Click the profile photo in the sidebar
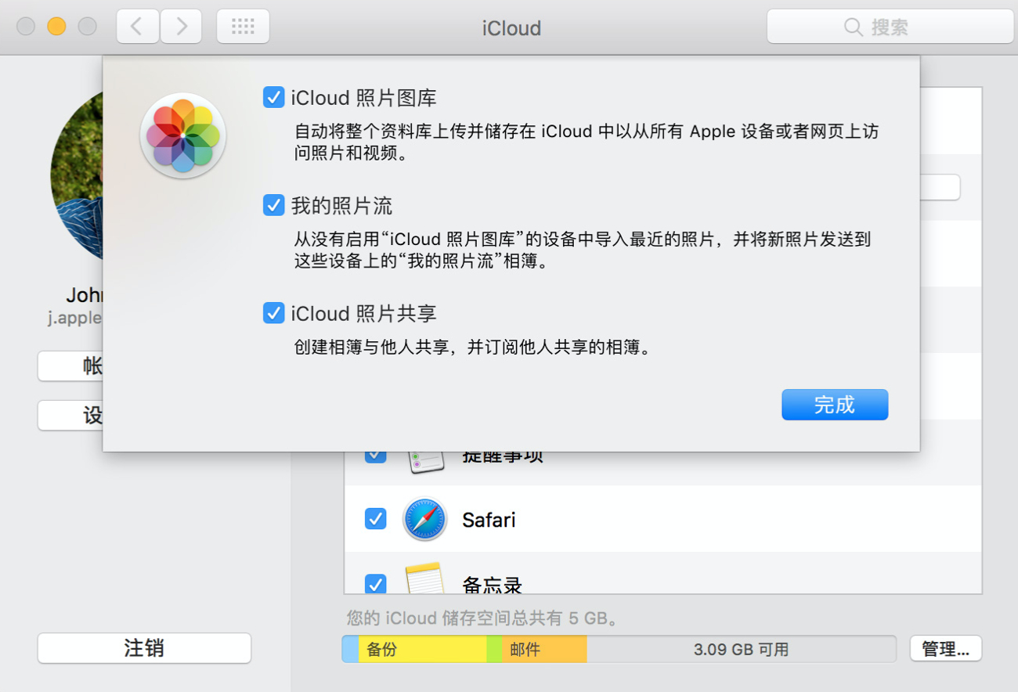1018x692 pixels. (x=70, y=176)
